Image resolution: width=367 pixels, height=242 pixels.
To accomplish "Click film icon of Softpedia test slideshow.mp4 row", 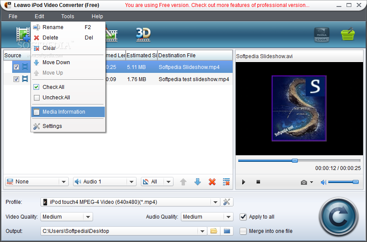I will click(x=25, y=79).
